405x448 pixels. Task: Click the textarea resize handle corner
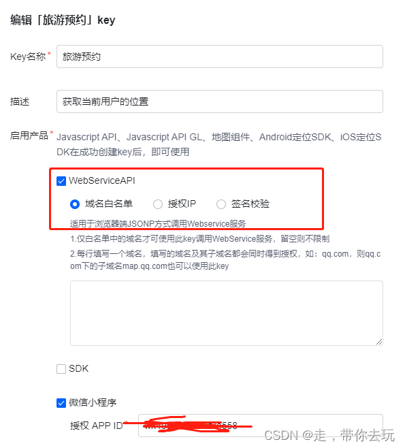pyautogui.click(x=379, y=342)
